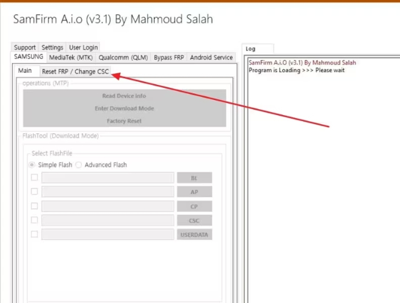Screen dimensions: 400x303
Task: Click Enter Download Mode
Action: (124, 108)
